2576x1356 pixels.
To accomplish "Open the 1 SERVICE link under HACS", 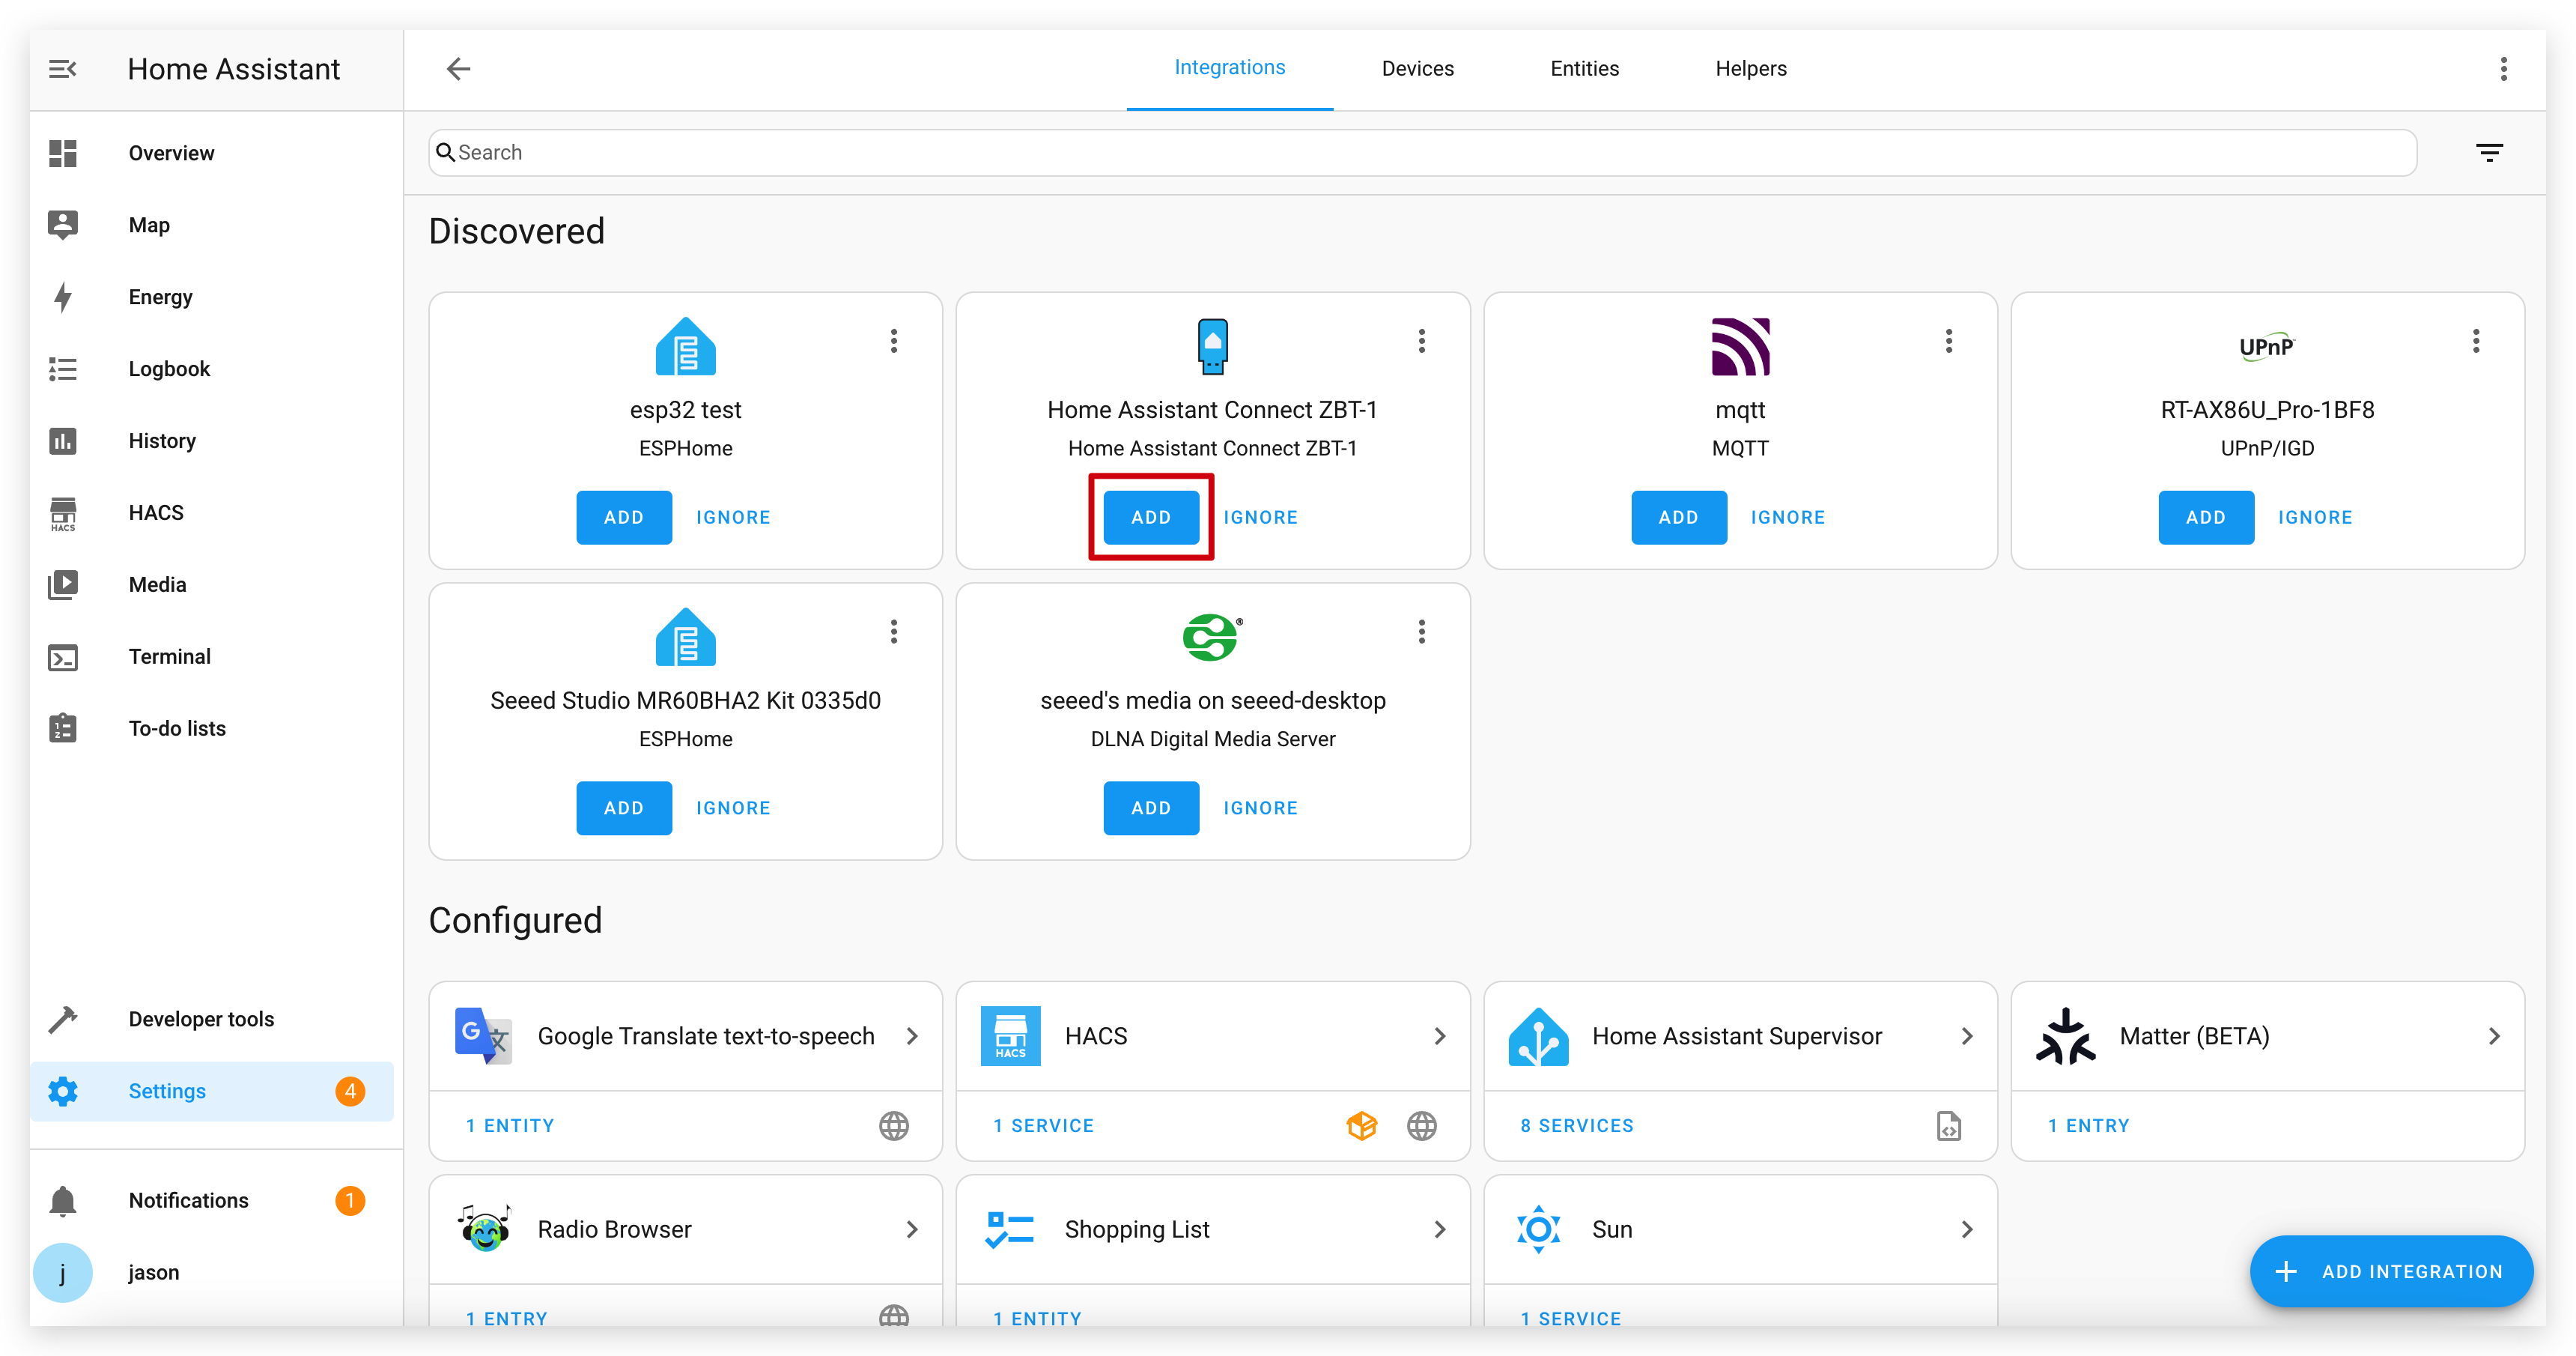I will pyautogui.click(x=1043, y=1126).
